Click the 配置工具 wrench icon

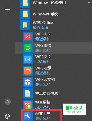[28, 116]
